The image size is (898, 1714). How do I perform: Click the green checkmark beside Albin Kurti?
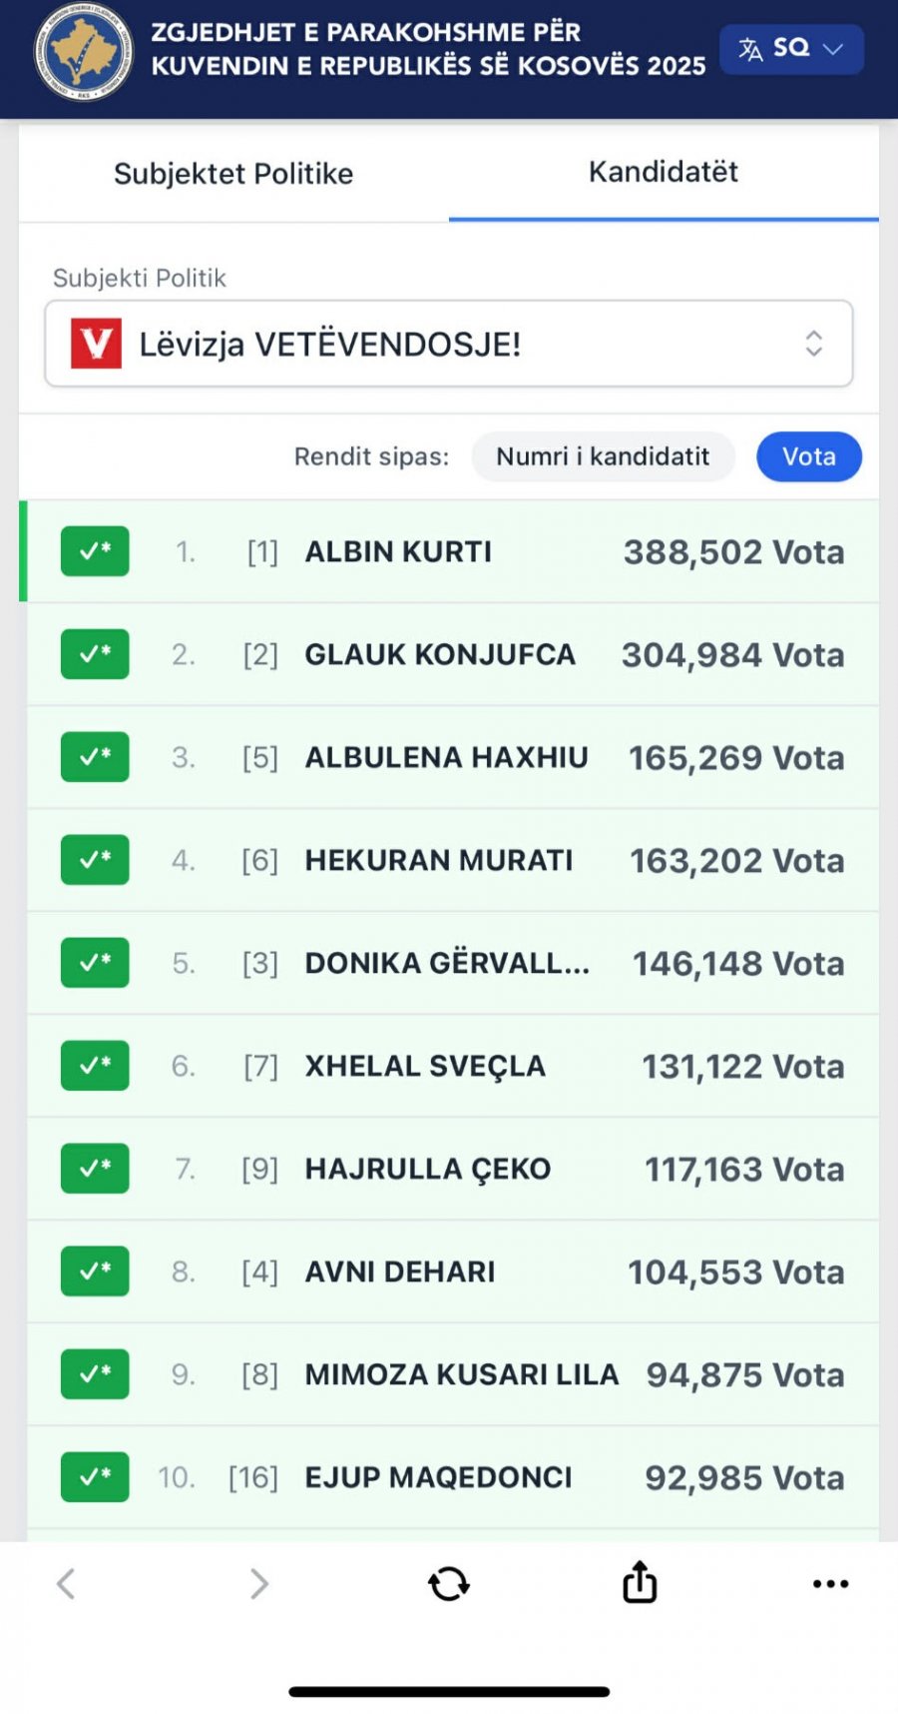point(95,551)
